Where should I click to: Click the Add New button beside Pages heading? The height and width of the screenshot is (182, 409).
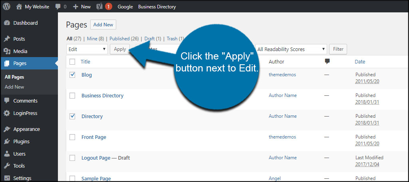pos(103,25)
